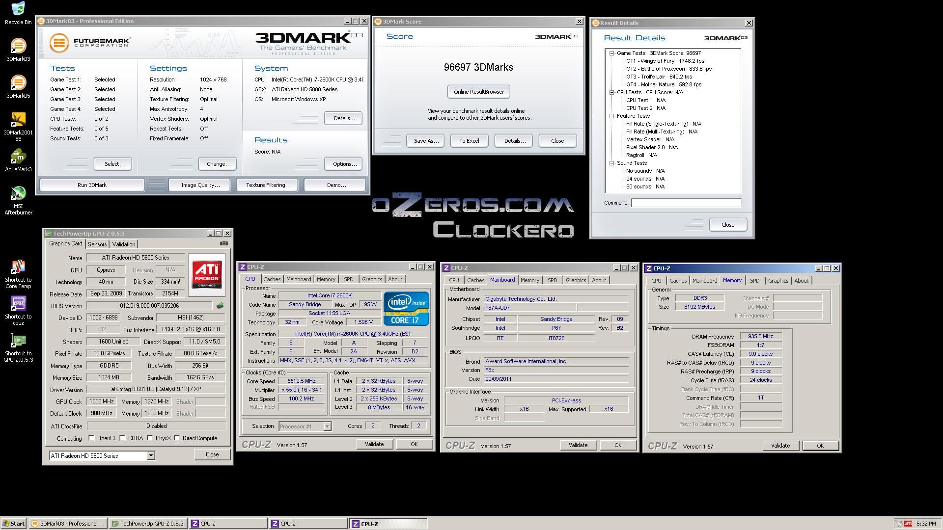Screen dimensions: 943x530
Task: Click Options... button under Results
Action: click(344, 164)
